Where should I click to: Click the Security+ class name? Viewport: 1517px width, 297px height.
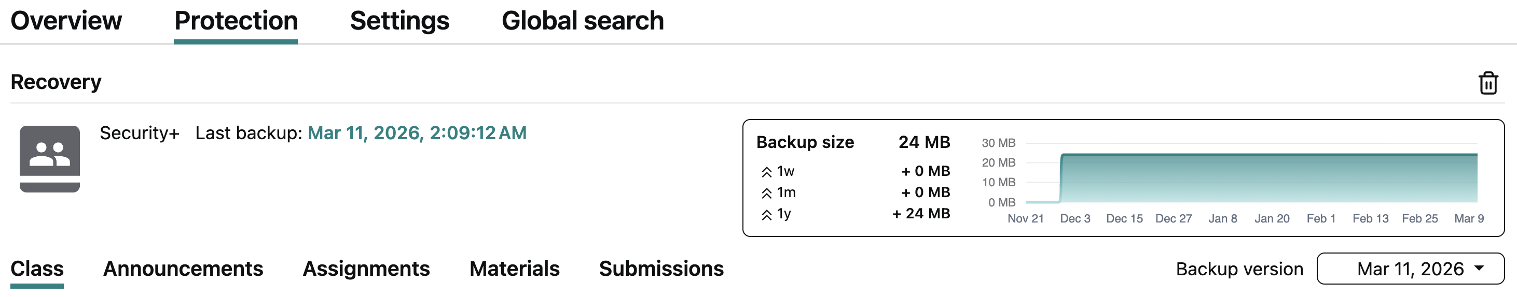(139, 133)
